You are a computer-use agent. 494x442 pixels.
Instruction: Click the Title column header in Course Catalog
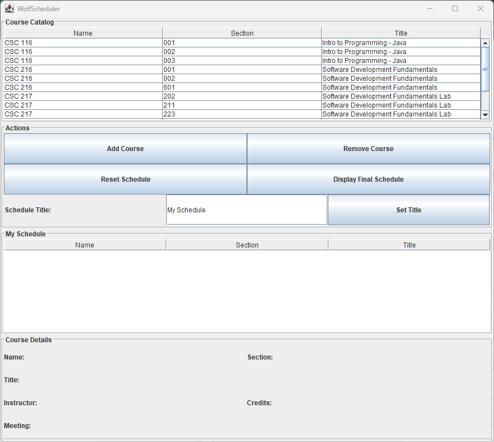pyautogui.click(x=400, y=33)
